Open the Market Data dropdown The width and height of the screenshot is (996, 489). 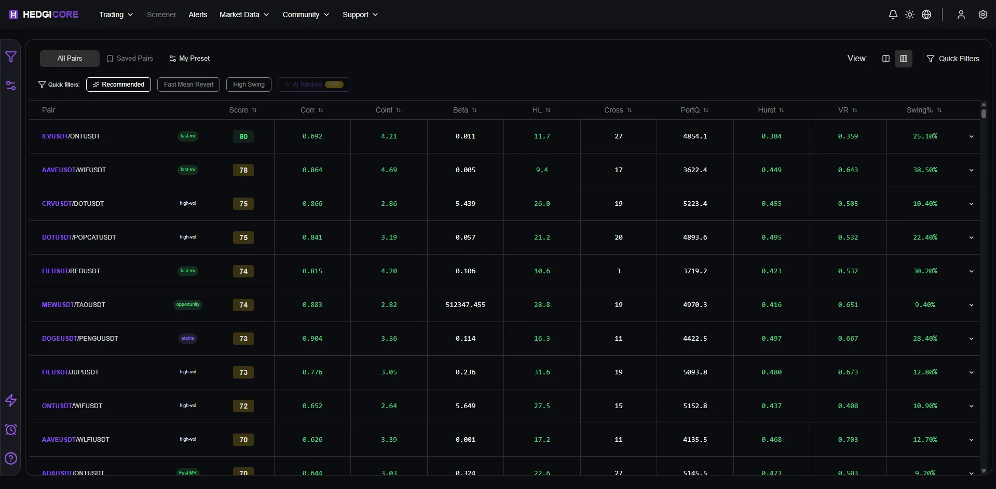(244, 15)
